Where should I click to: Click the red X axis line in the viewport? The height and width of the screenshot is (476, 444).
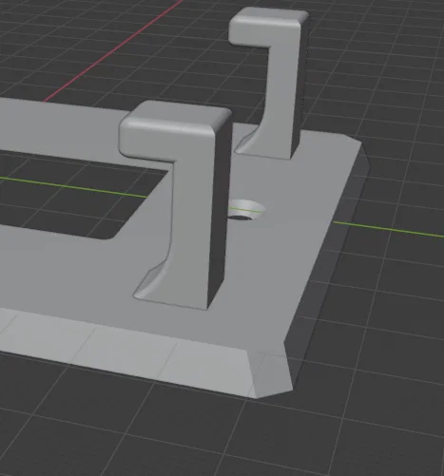point(114,50)
